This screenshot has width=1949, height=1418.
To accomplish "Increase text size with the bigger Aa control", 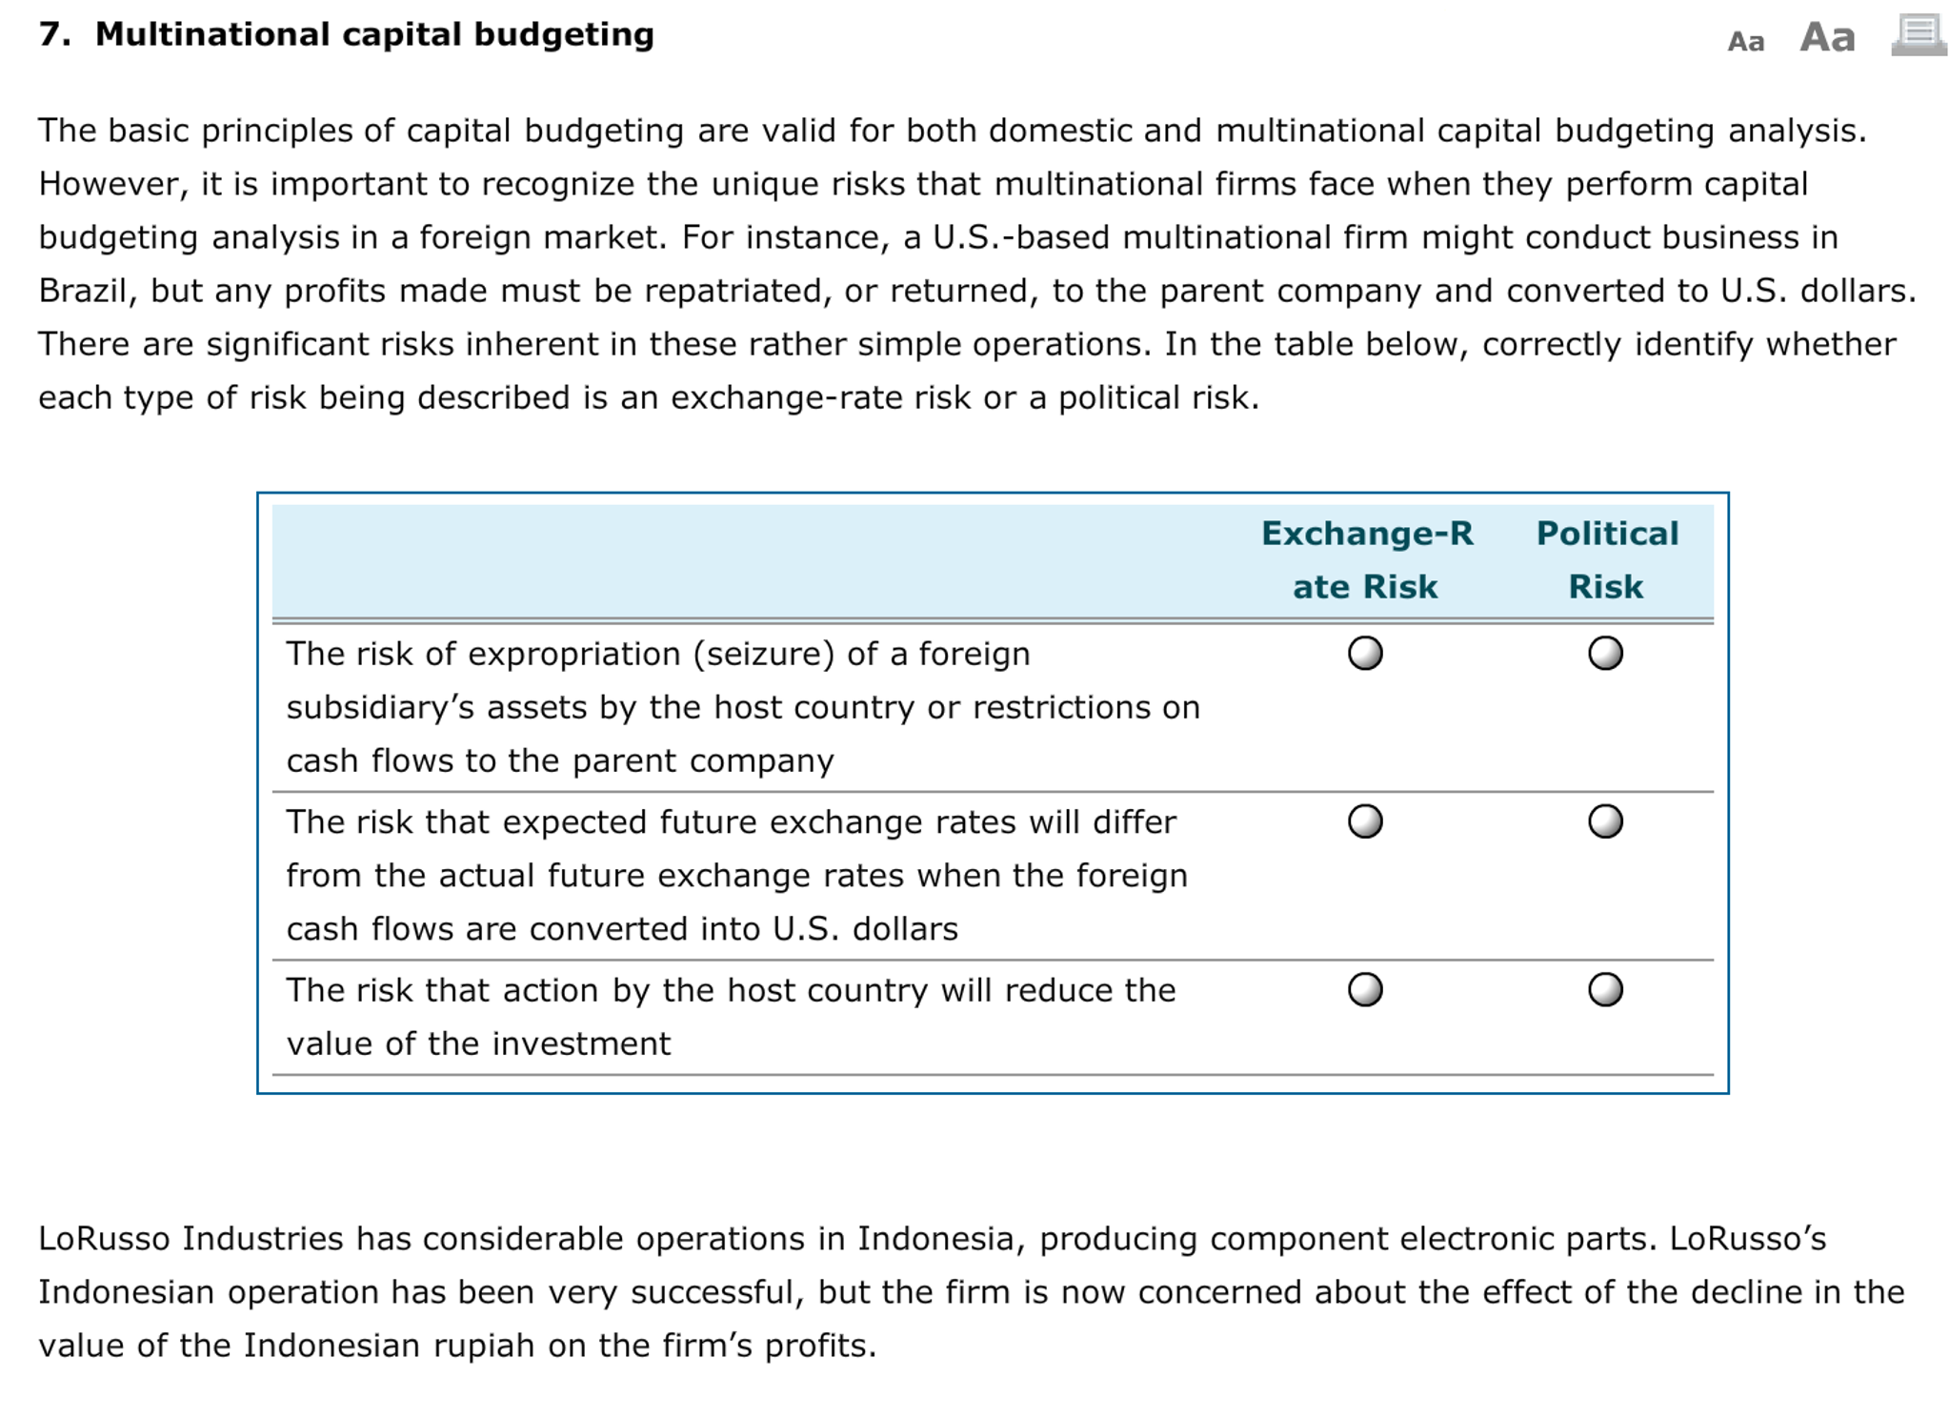I will click(1828, 38).
